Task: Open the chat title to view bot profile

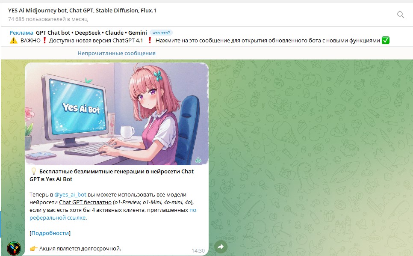Action: [x=82, y=11]
